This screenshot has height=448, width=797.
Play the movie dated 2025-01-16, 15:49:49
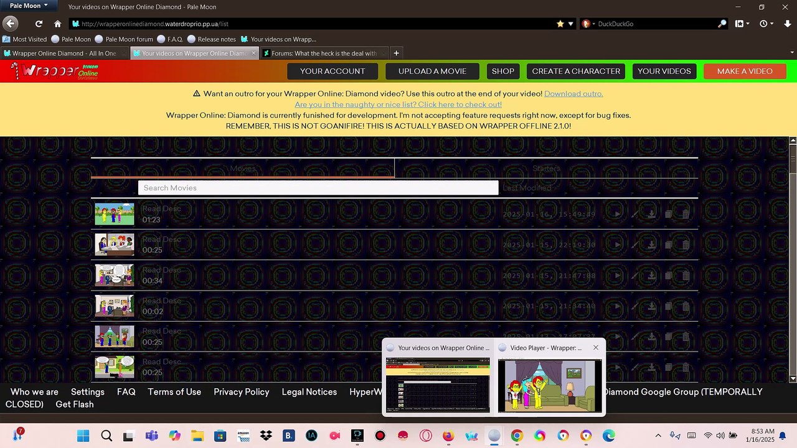[x=618, y=214]
